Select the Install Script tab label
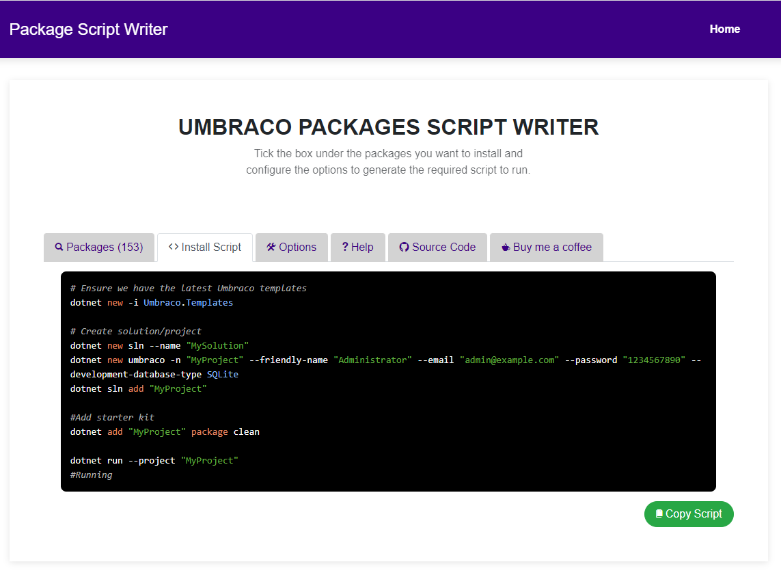This screenshot has height=575, width=781. point(211,248)
